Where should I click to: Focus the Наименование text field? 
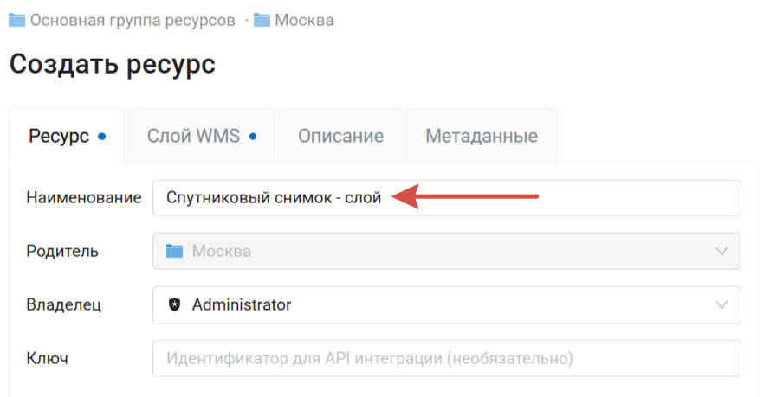pyautogui.click(x=563, y=197)
